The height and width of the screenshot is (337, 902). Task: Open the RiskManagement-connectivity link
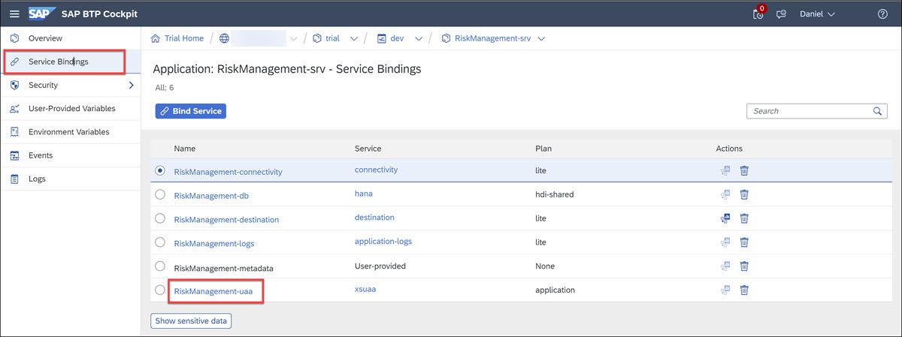click(228, 172)
